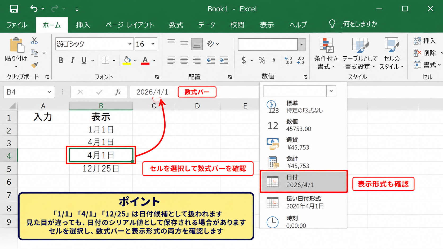This screenshot has width=443, height=249.
Task: Switch to the 挿入 ribbon tab
Action: pos(83,25)
